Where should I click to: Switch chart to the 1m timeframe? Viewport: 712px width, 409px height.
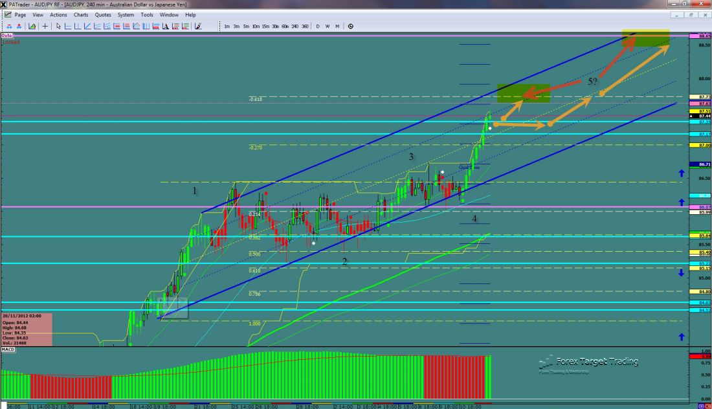(x=227, y=27)
